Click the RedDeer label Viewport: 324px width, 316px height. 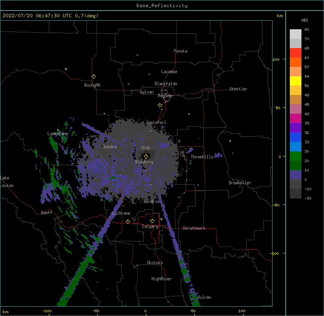[x=165, y=96]
